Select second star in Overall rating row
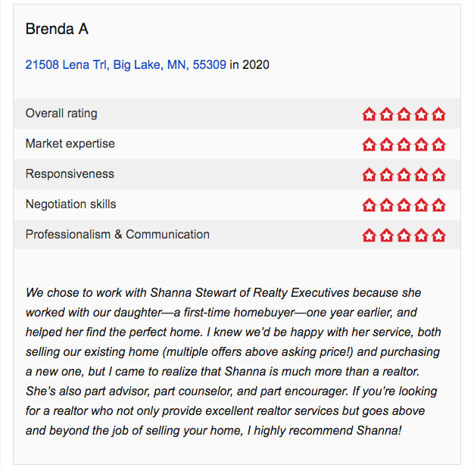 pyautogui.click(x=387, y=114)
